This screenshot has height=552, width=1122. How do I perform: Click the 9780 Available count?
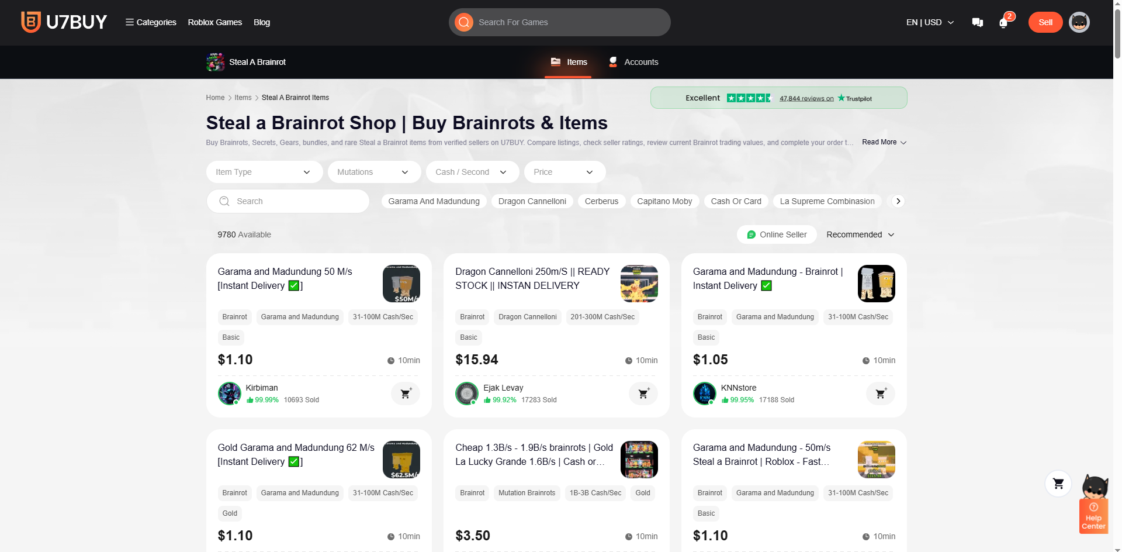(244, 234)
